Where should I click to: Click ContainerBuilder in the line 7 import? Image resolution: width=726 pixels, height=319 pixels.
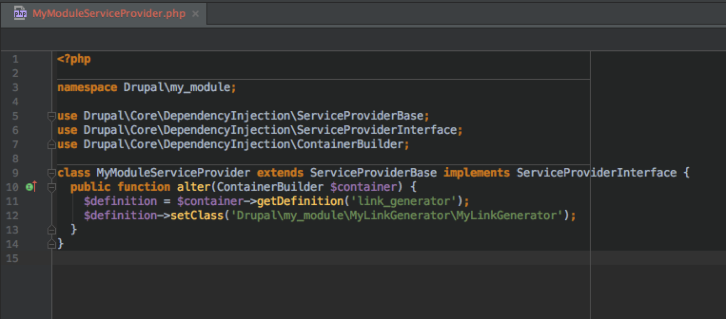(350, 144)
